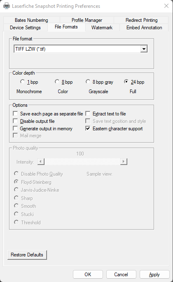The image size is (173, 282).
Task: Go to the Profile Manager tab
Action: click(87, 20)
